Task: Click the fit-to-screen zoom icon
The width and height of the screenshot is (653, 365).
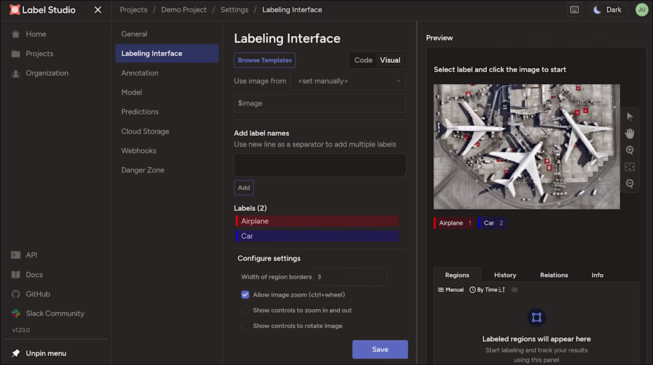Action: pyautogui.click(x=630, y=167)
